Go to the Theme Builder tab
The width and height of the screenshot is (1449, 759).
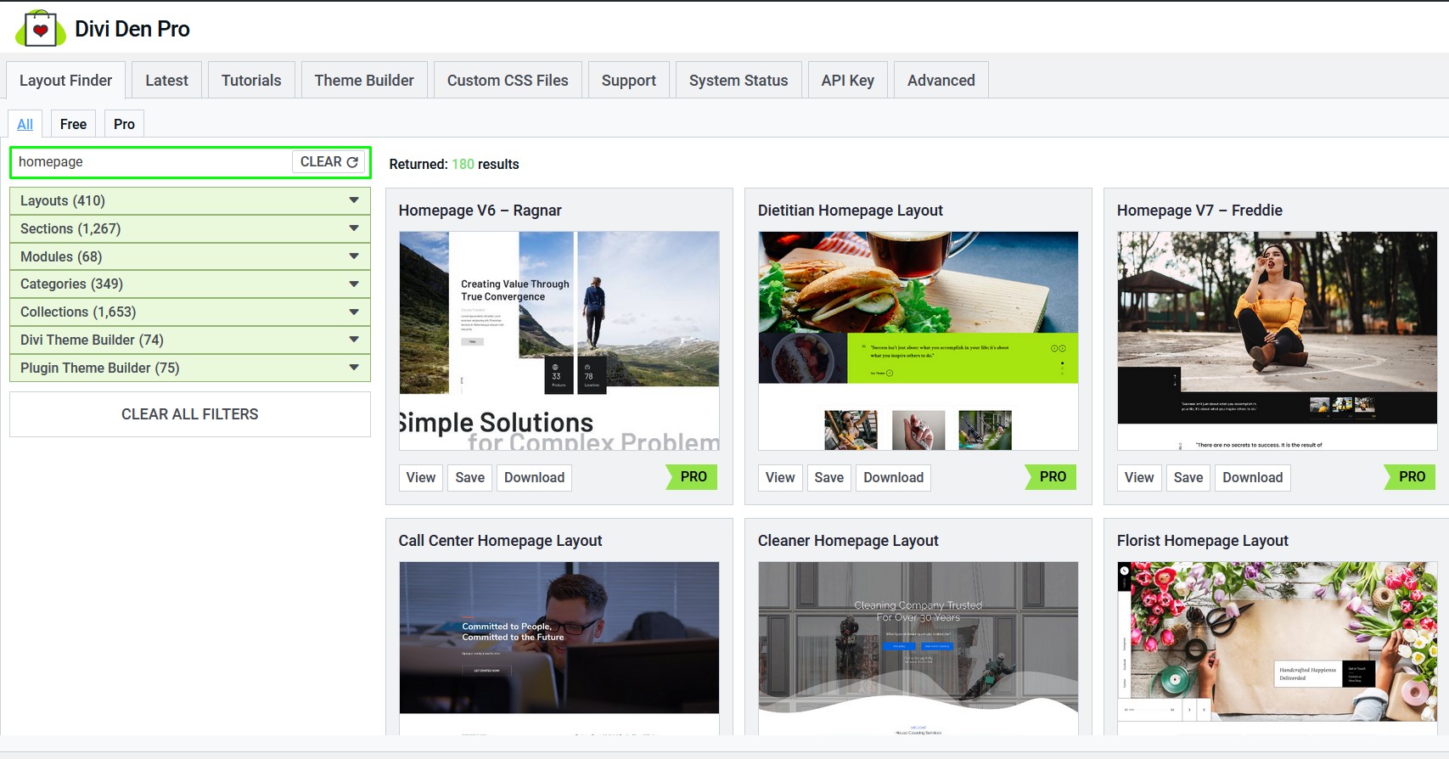tap(364, 81)
